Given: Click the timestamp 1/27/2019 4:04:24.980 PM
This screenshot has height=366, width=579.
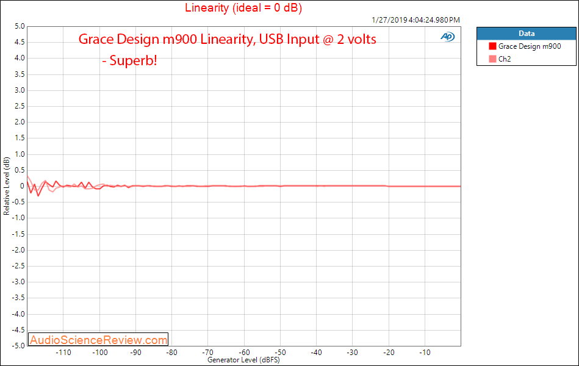Looking at the screenshot, I should 415,20.
